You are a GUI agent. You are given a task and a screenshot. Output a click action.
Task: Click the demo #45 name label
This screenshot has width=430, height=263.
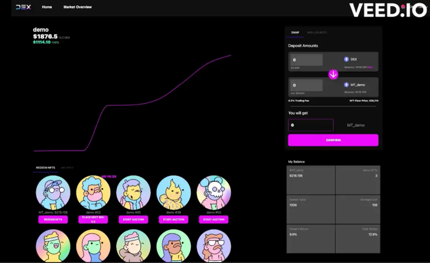tap(133, 212)
